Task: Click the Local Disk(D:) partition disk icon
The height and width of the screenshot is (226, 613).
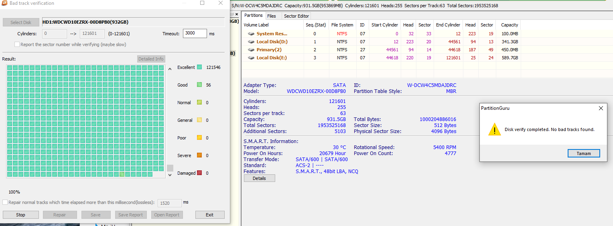Action: click(251, 42)
